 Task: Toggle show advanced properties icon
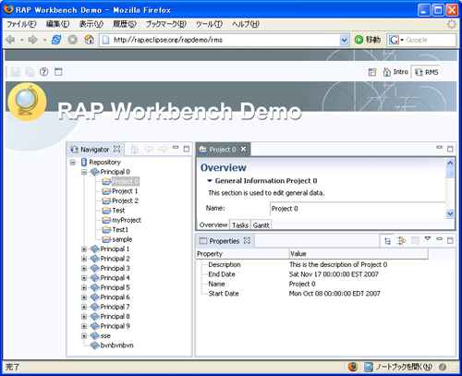[401, 241]
